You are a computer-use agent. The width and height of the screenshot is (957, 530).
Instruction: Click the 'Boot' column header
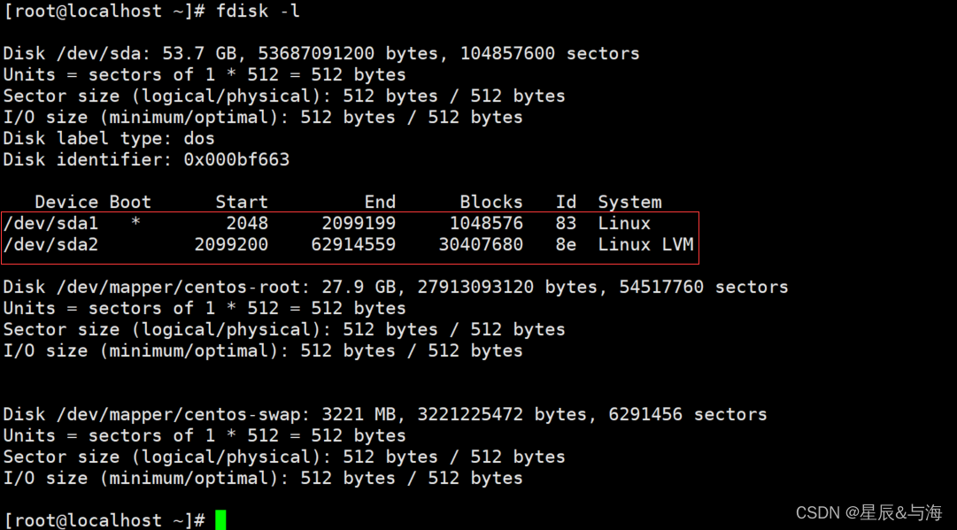coord(130,202)
